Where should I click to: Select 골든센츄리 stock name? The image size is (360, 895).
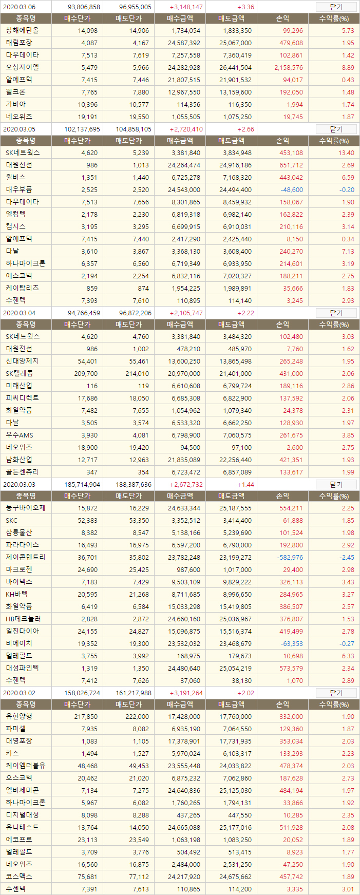coord(22,472)
